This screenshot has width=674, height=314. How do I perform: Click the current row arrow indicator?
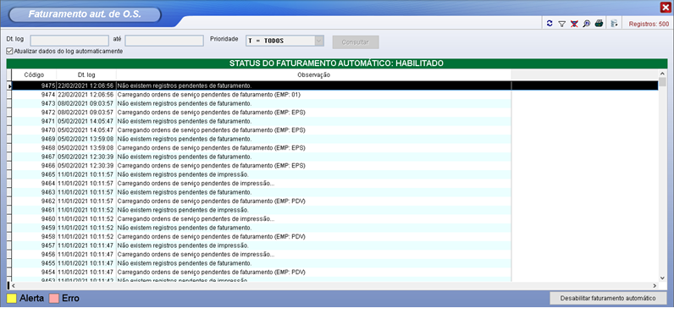[9, 86]
